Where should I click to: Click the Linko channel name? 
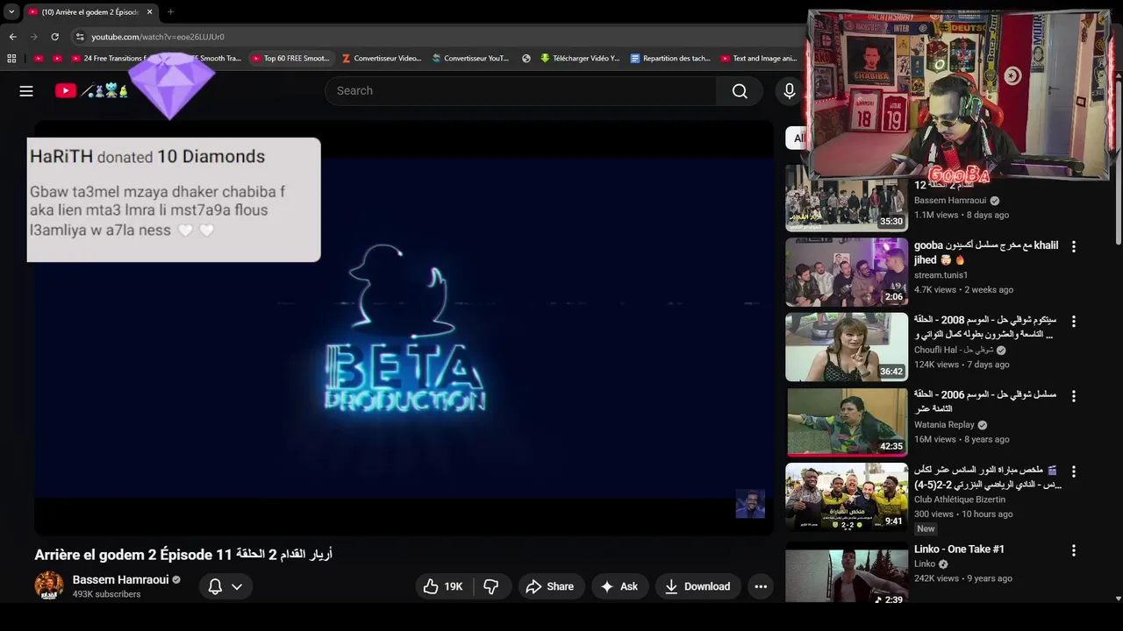[x=925, y=564]
